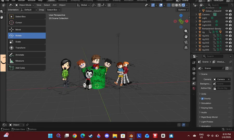Select the Measure tool
The height and width of the screenshot is (140, 234).
click(27, 61)
